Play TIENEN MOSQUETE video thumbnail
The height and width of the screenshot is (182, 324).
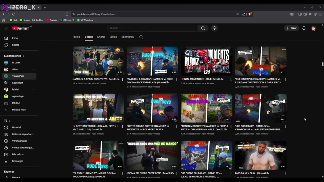(207, 108)
